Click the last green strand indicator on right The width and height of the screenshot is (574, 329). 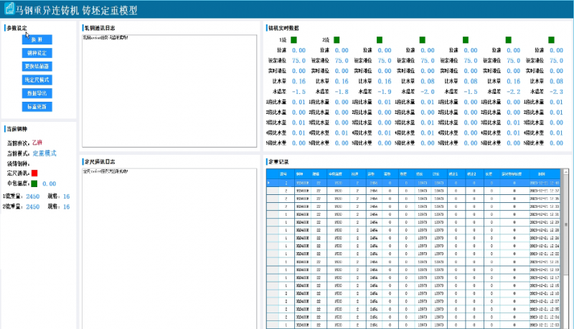(551, 39)
